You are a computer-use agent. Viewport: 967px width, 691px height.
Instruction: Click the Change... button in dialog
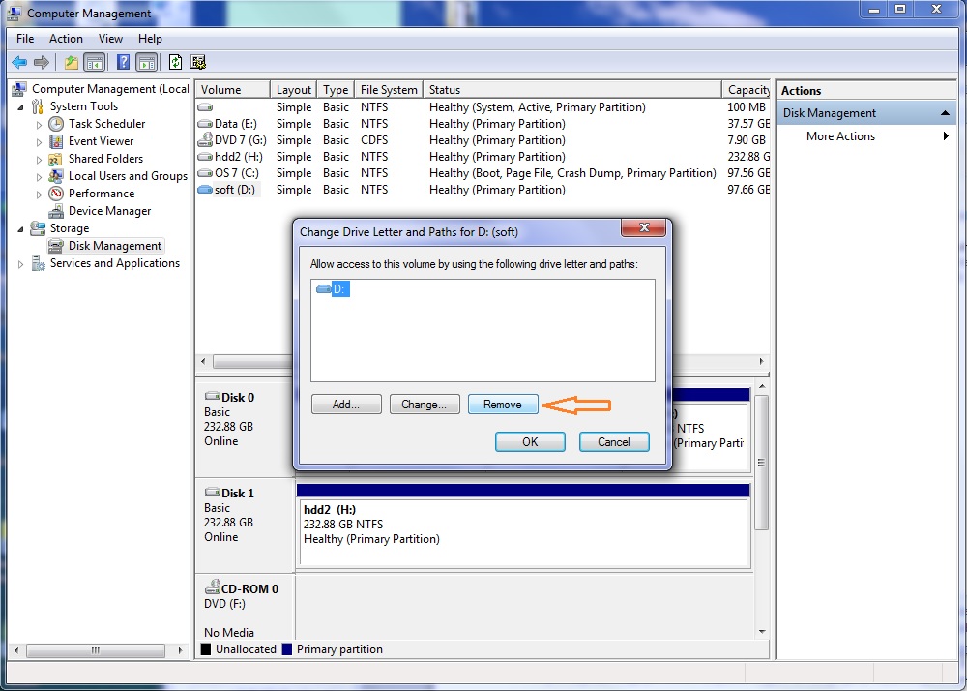425,405
